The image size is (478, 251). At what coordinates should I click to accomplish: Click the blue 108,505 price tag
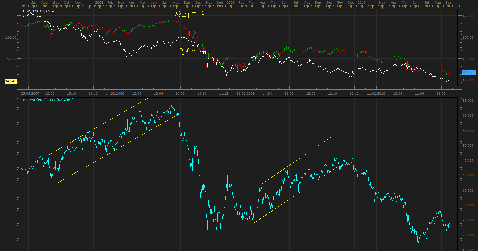[x=469, y=73]
